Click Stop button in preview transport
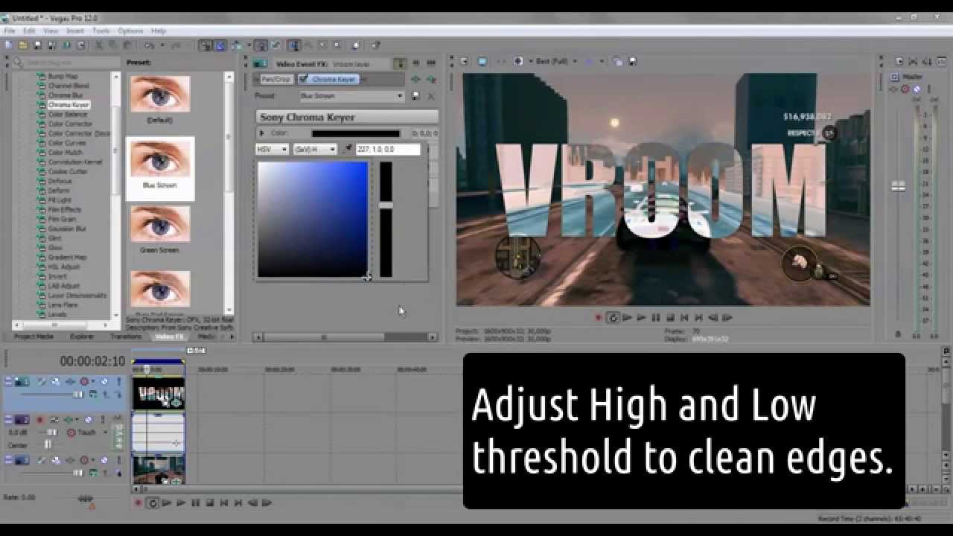953x536 pixels. pyautogui.click(x=671, y=317)
